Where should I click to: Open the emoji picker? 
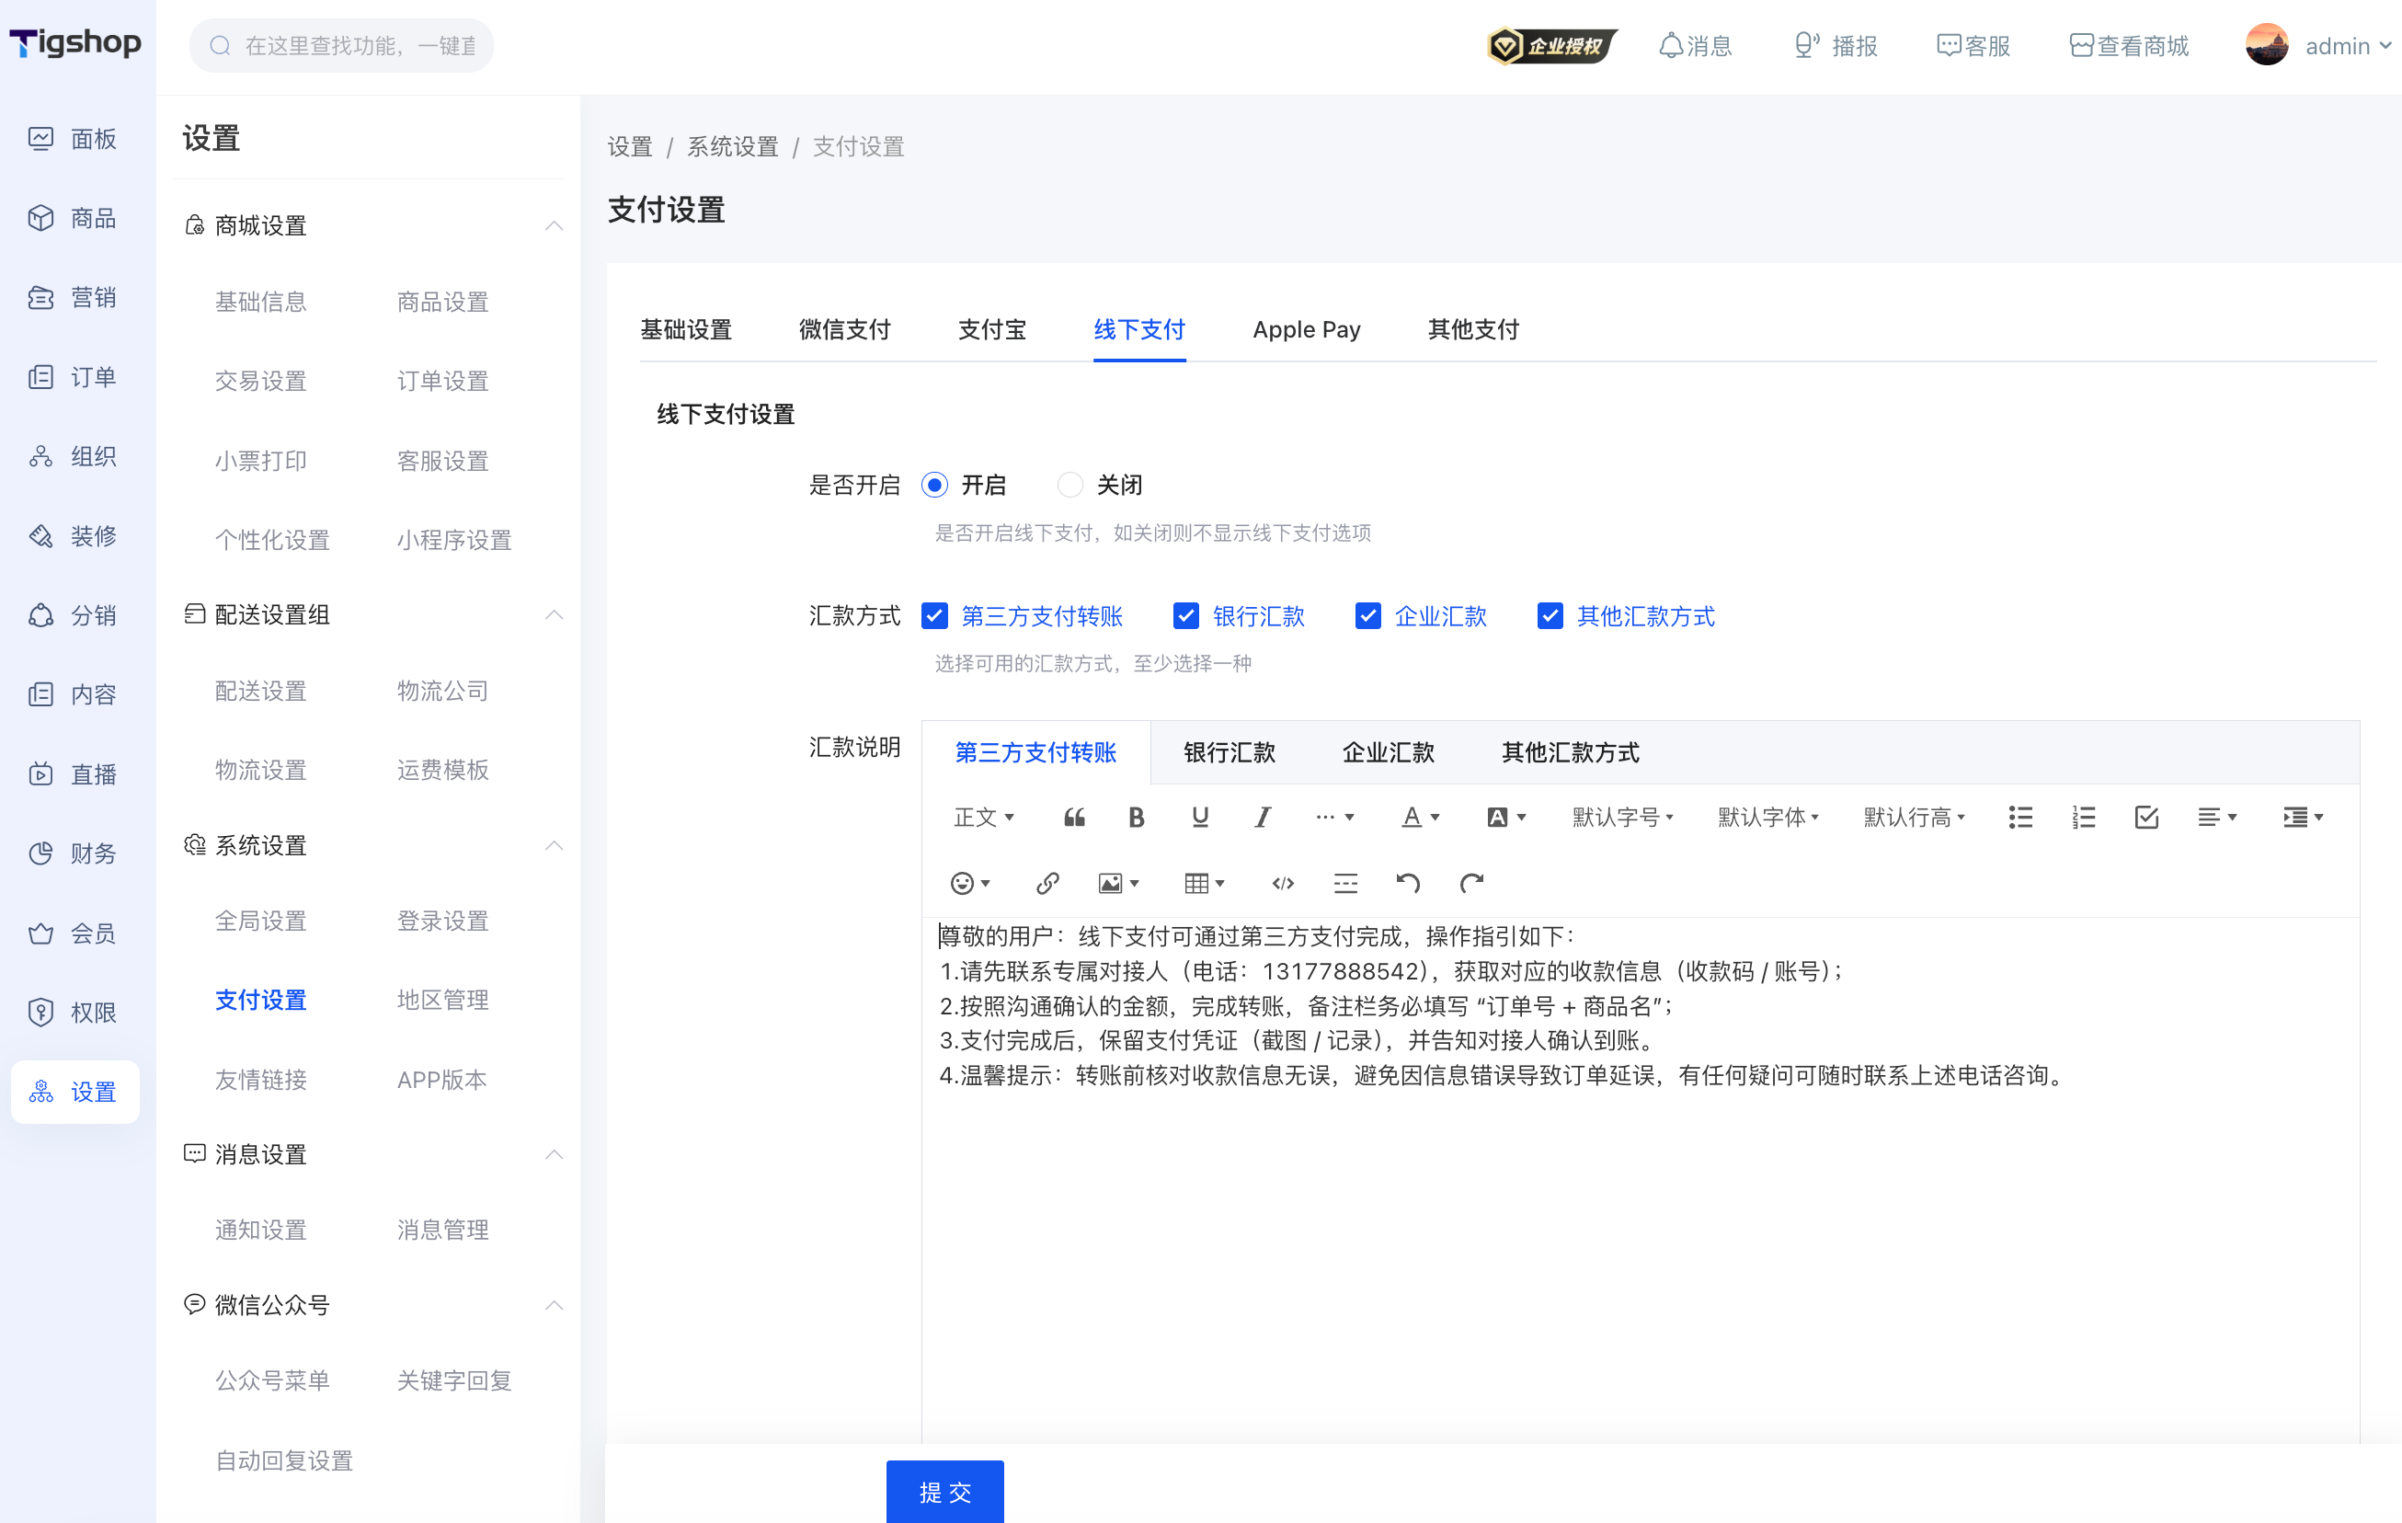pos(970,884)
